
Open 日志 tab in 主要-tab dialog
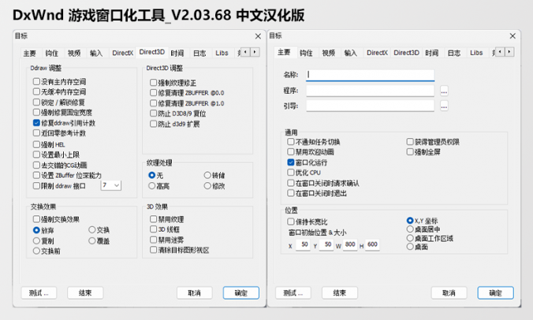454,53
